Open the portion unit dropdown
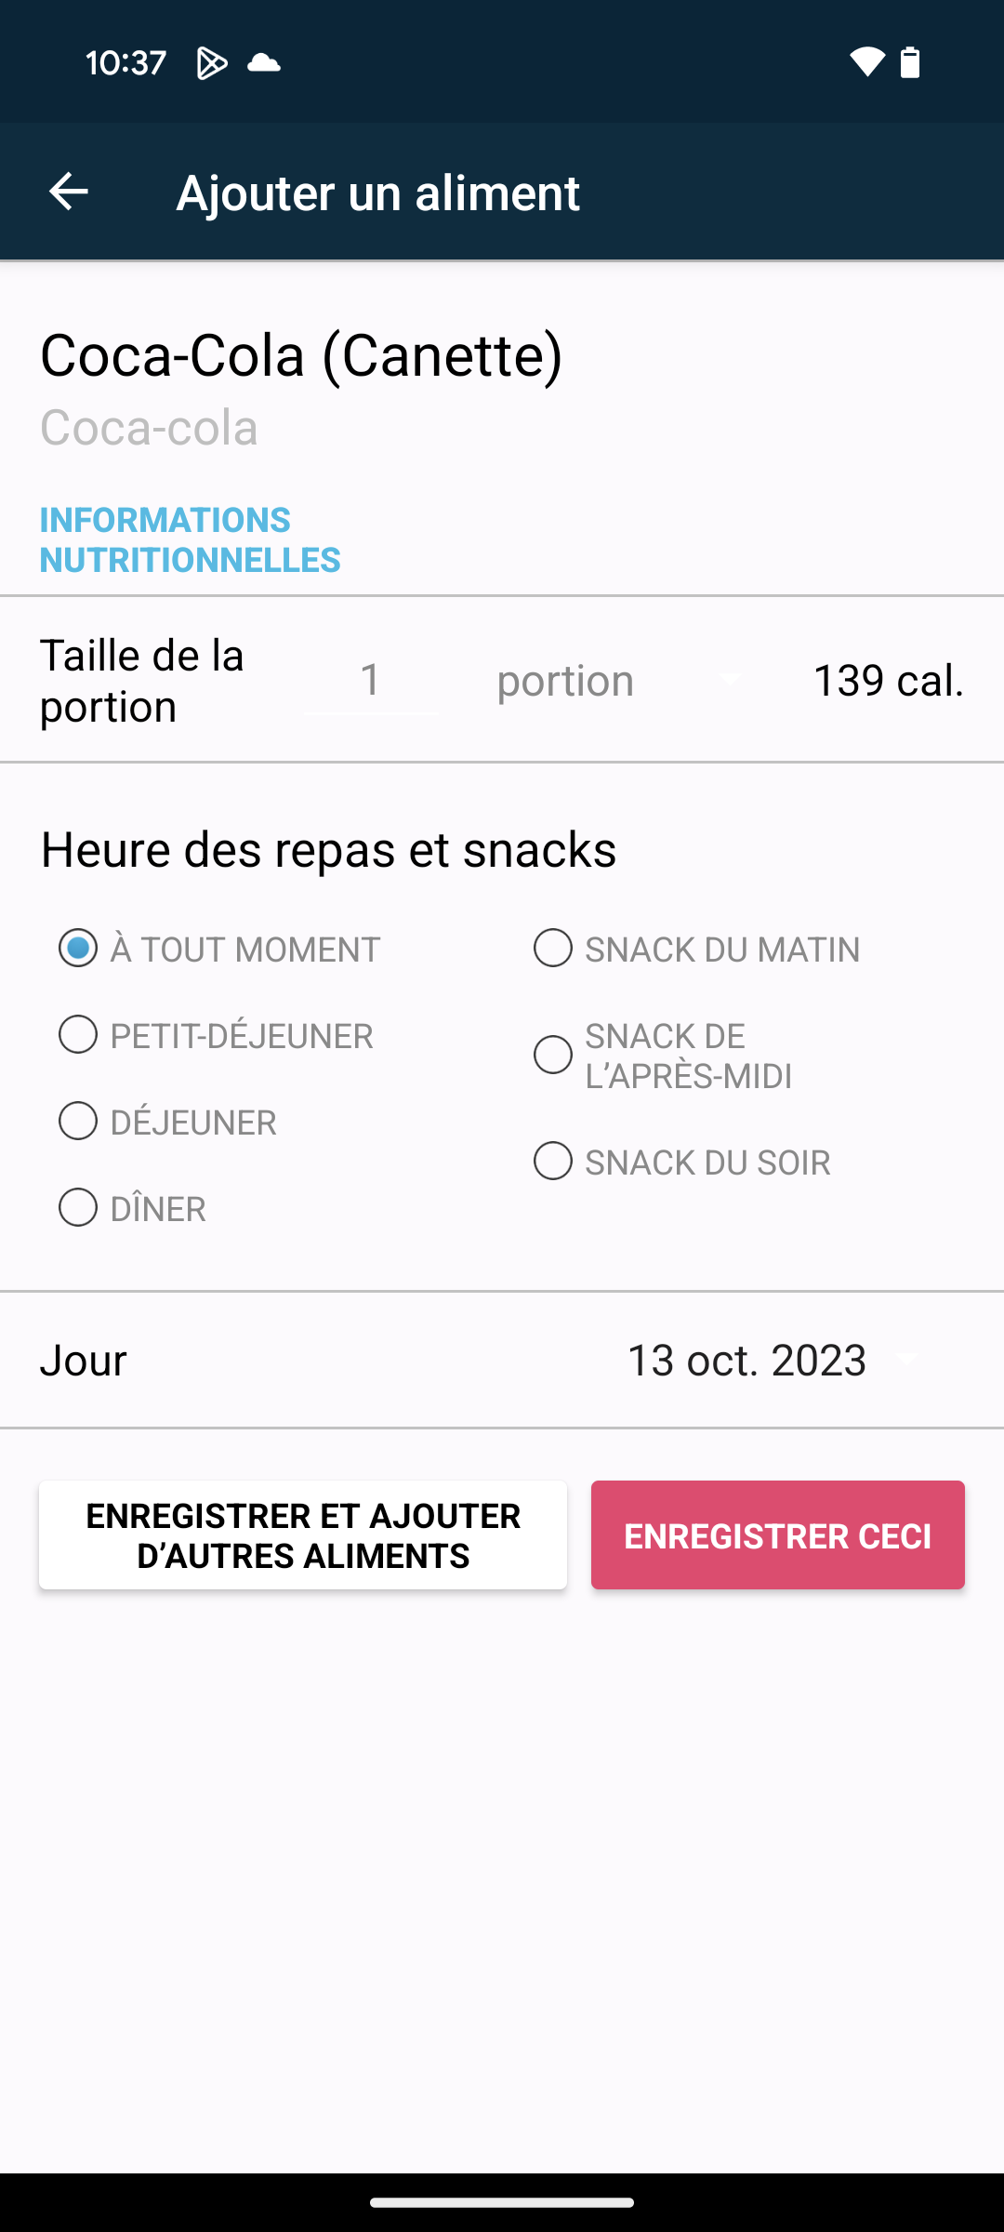Image resolution: width=1004 pixels, height=2232 pixels. click(618, 681)
